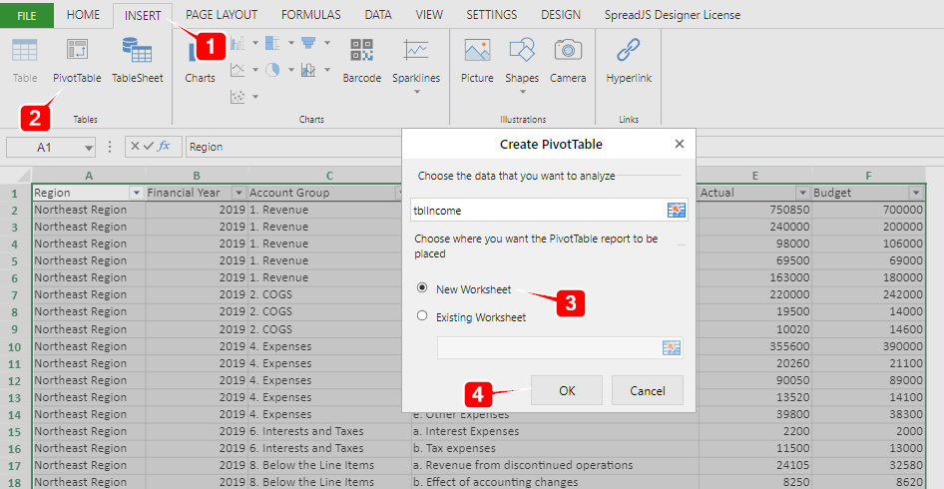This screenshot has width=944, height=489.
Task: Open the Barcode insert tool
Action: pyautogui.click(x=361, y=50)
